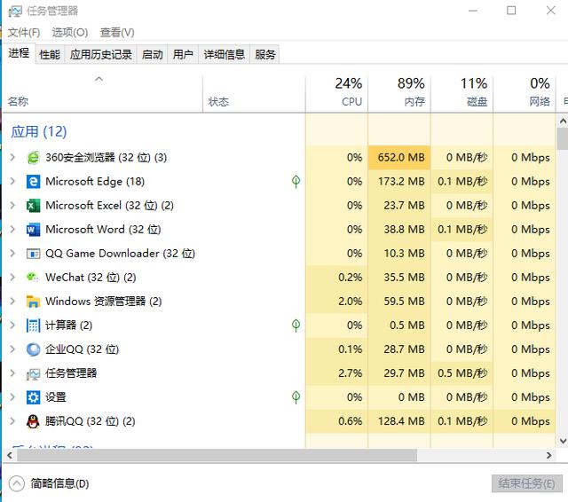Click the 腾讯QQ penguin icon
This screenshot has height=502, width=568.
(33, 421)
